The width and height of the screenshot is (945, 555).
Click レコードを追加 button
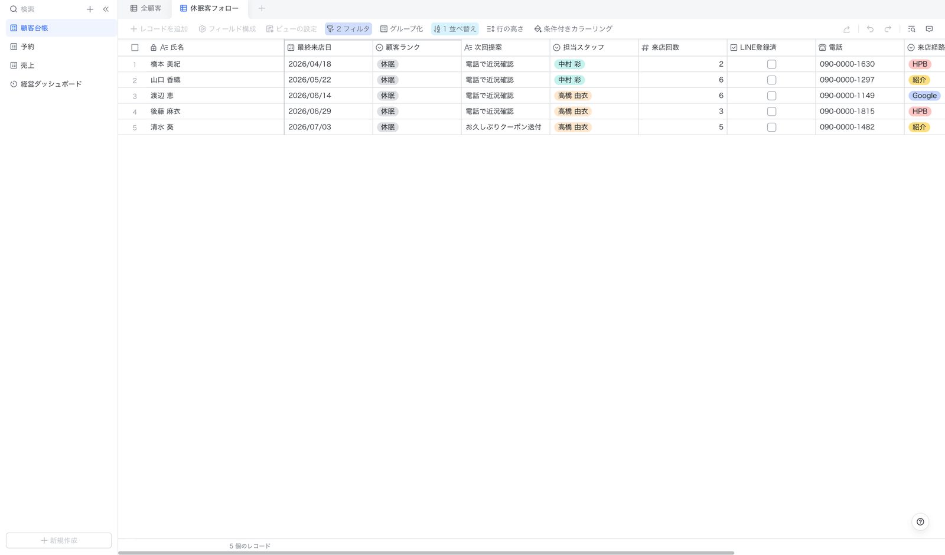[x=159, y=29]
